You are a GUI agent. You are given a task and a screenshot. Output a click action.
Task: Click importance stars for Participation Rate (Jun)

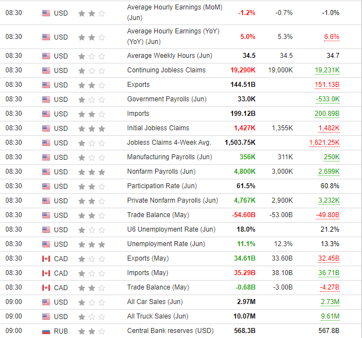coord(92,187)
